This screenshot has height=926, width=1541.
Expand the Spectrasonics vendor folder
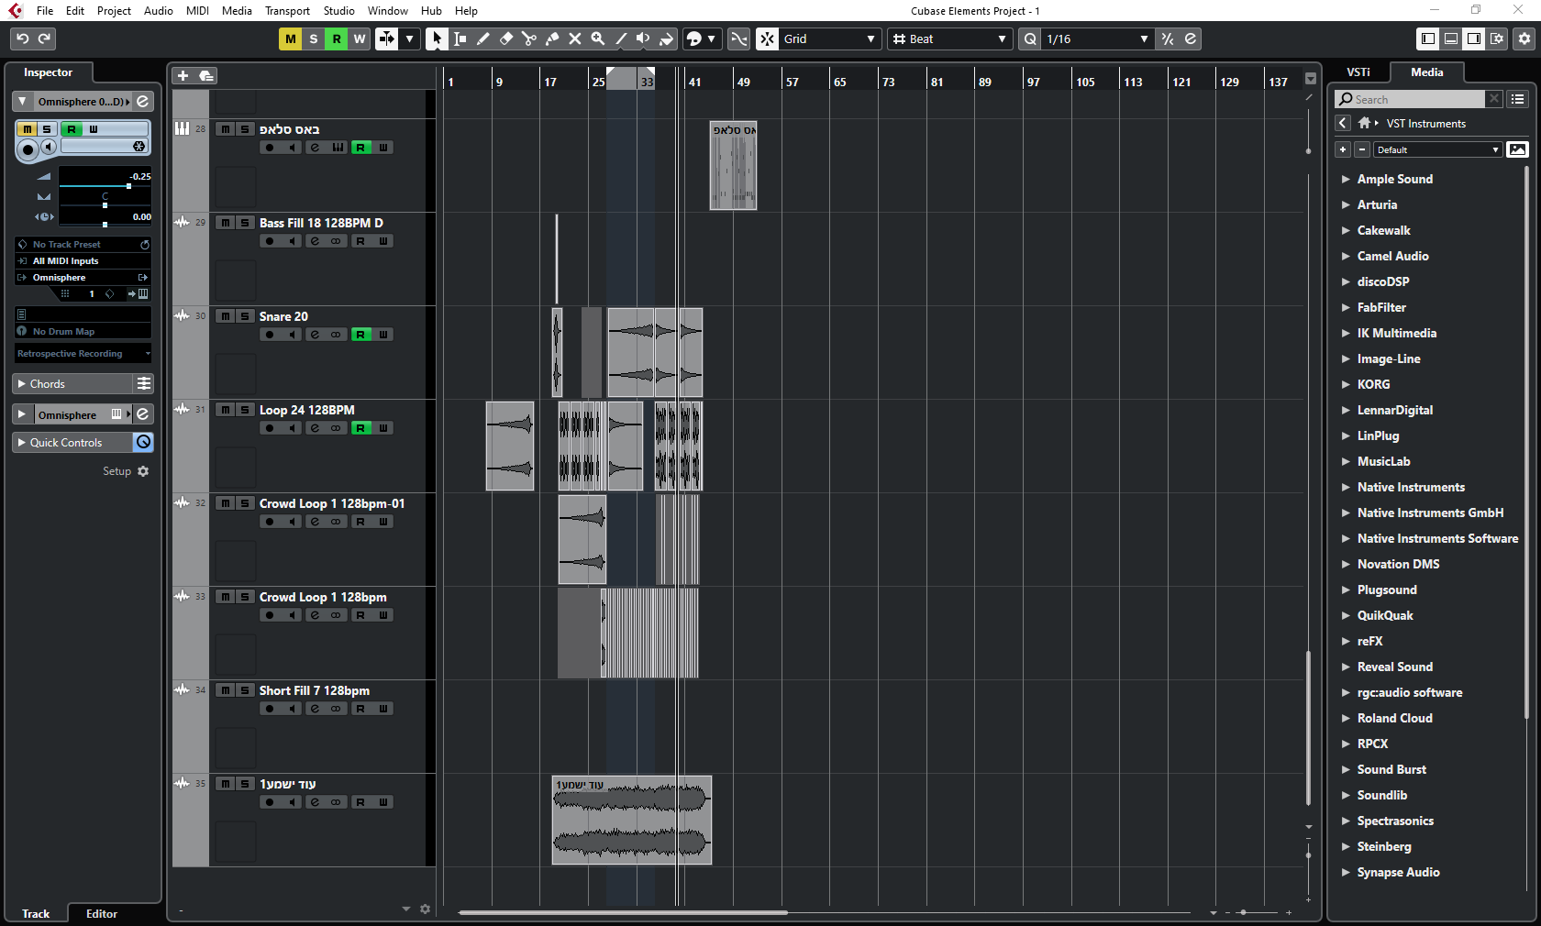pos(1346,821)
